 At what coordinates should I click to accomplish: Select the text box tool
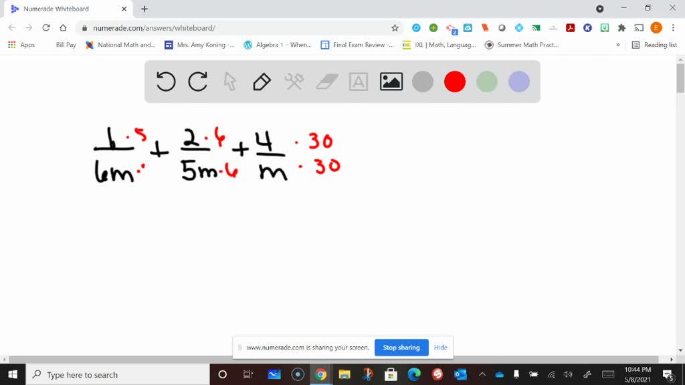coord(359,82)
